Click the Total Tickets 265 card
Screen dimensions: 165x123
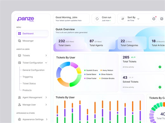(143, 63)
